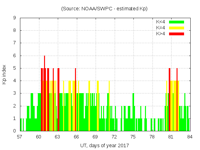This screenshot has width=200, height=150.
Task: Click the "UT, days of year 2017" axis label
Action: pyautogui.click(x=104, y=145)
